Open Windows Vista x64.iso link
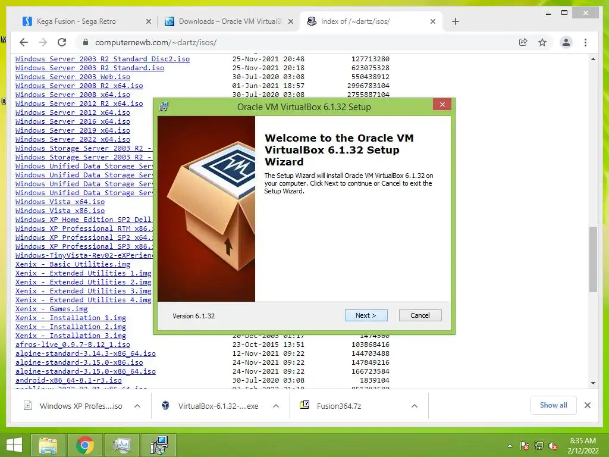This screenshot has width=609, height=457. click(x=60, y=202)
